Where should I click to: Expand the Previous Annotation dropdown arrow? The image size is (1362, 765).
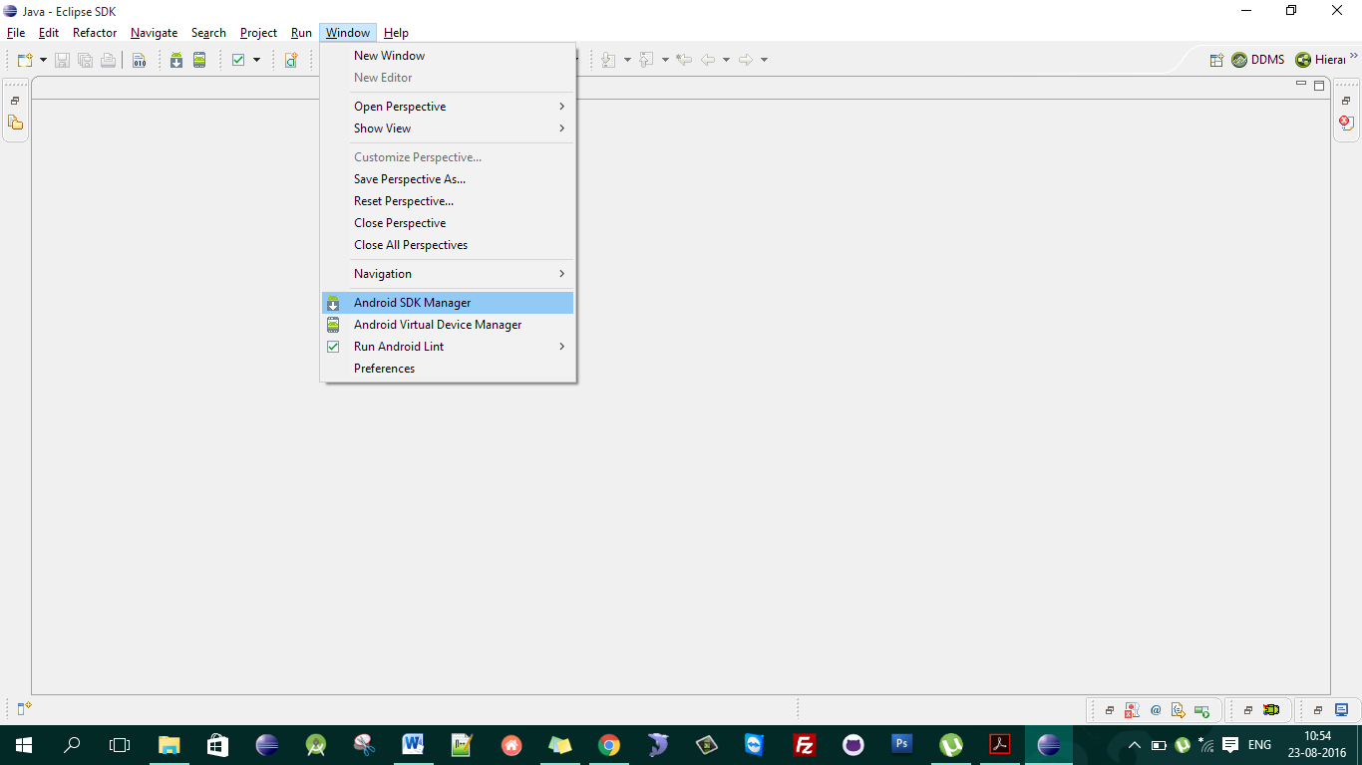pyautogui.click(x=665, y=60)
